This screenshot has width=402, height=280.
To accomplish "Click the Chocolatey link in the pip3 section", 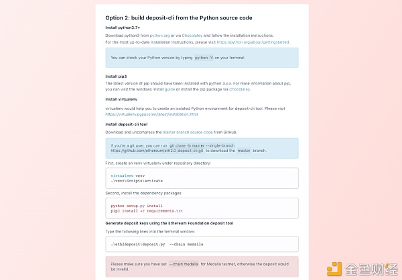I will point(239,89).
